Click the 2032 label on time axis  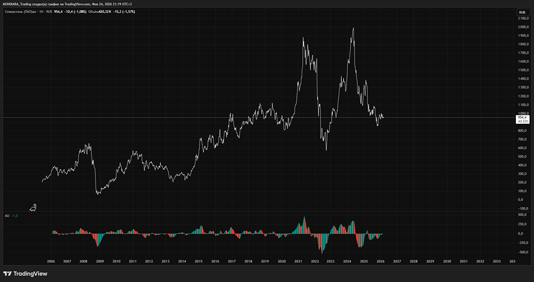480,262
